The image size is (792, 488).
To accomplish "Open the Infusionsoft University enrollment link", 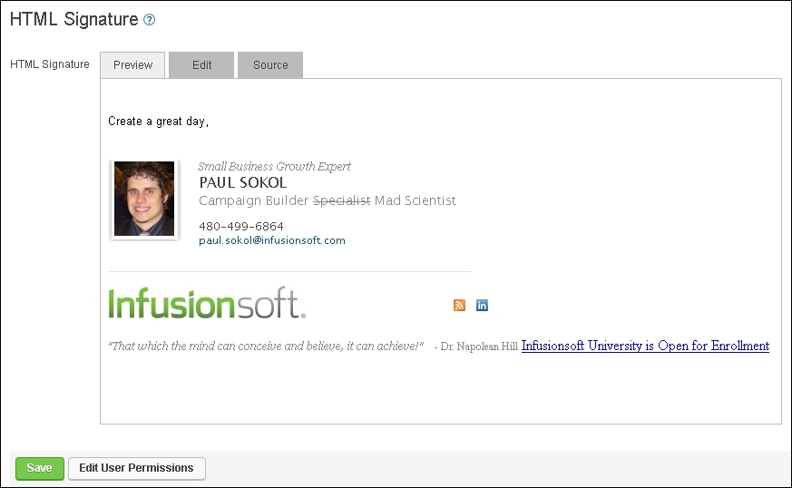I will click(645, 346).
